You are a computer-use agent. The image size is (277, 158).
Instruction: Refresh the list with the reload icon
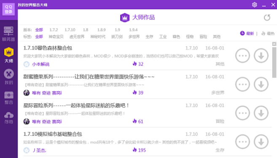tap(267, 17)
